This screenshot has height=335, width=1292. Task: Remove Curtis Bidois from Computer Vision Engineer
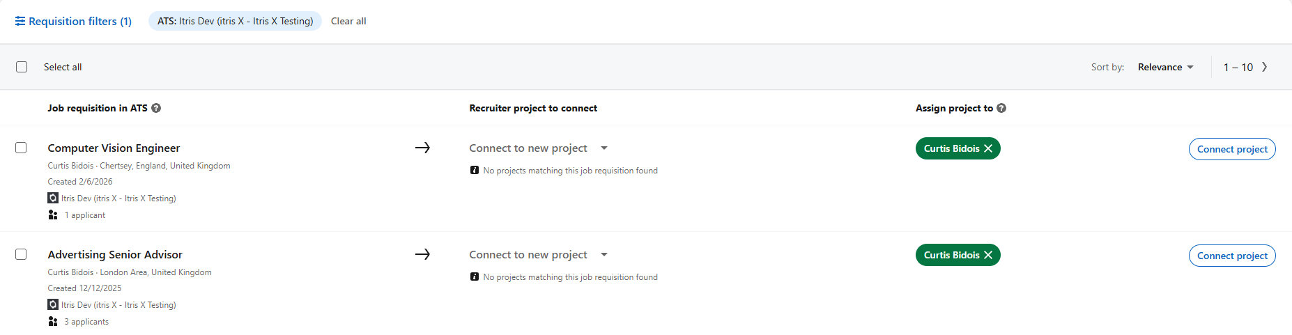click(988, 148)
